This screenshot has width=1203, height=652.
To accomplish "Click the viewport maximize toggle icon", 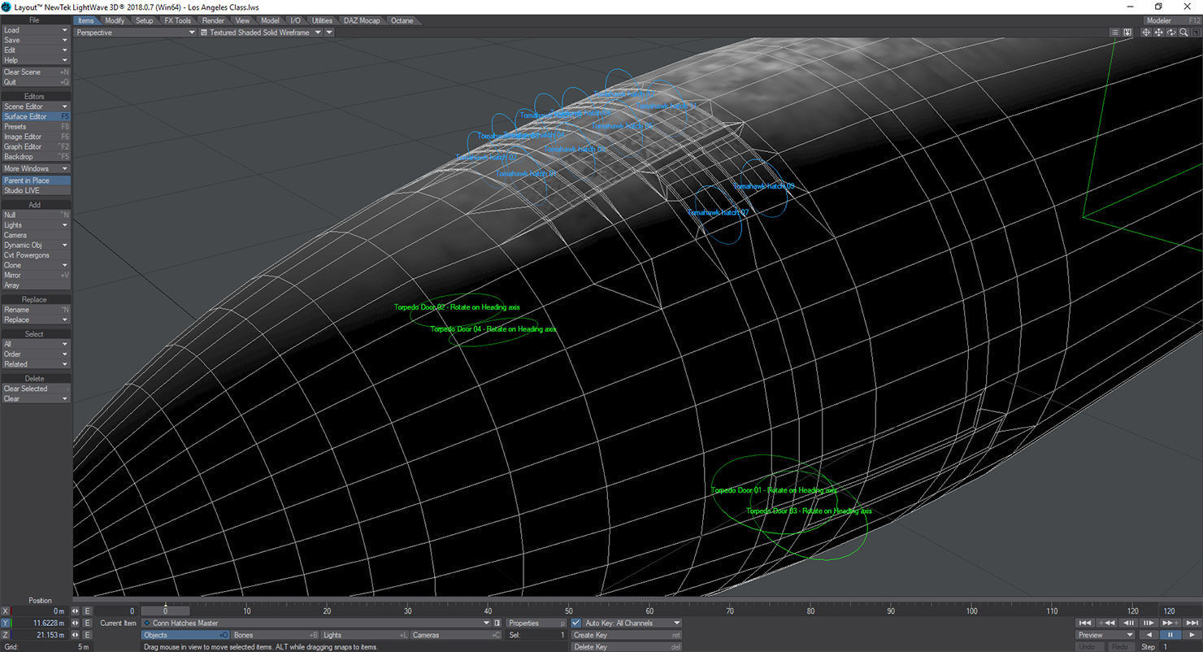I will 1196,33.
